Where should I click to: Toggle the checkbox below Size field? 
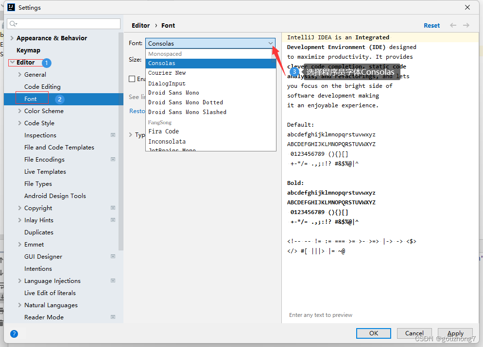[x=132, y=79]
